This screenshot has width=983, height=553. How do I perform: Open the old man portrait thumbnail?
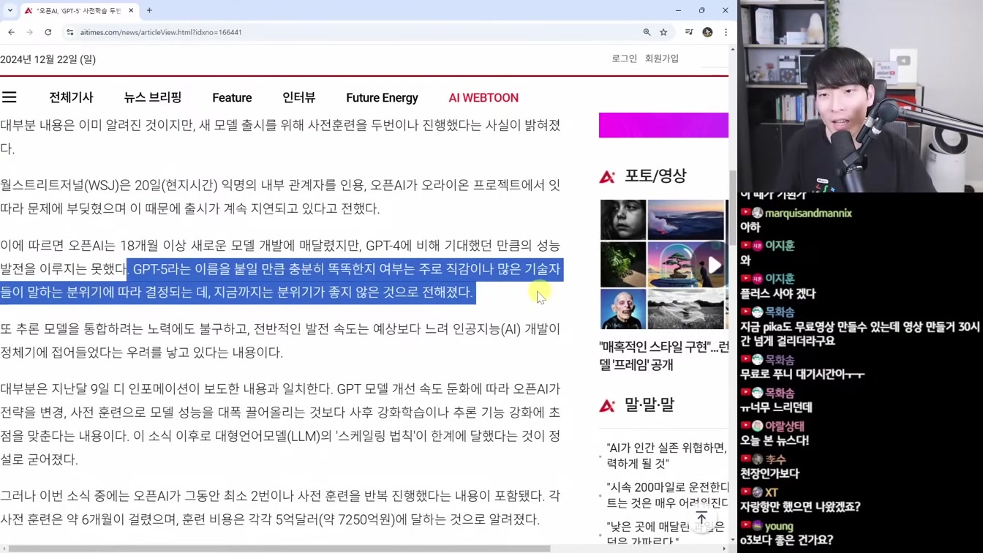click(623, 309)
